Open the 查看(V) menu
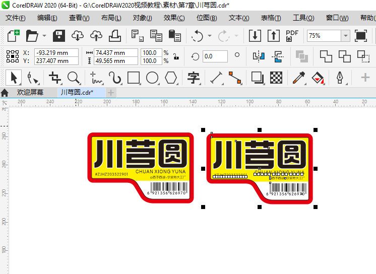This screenshot has width=376, height=274. tap(79, 18)
